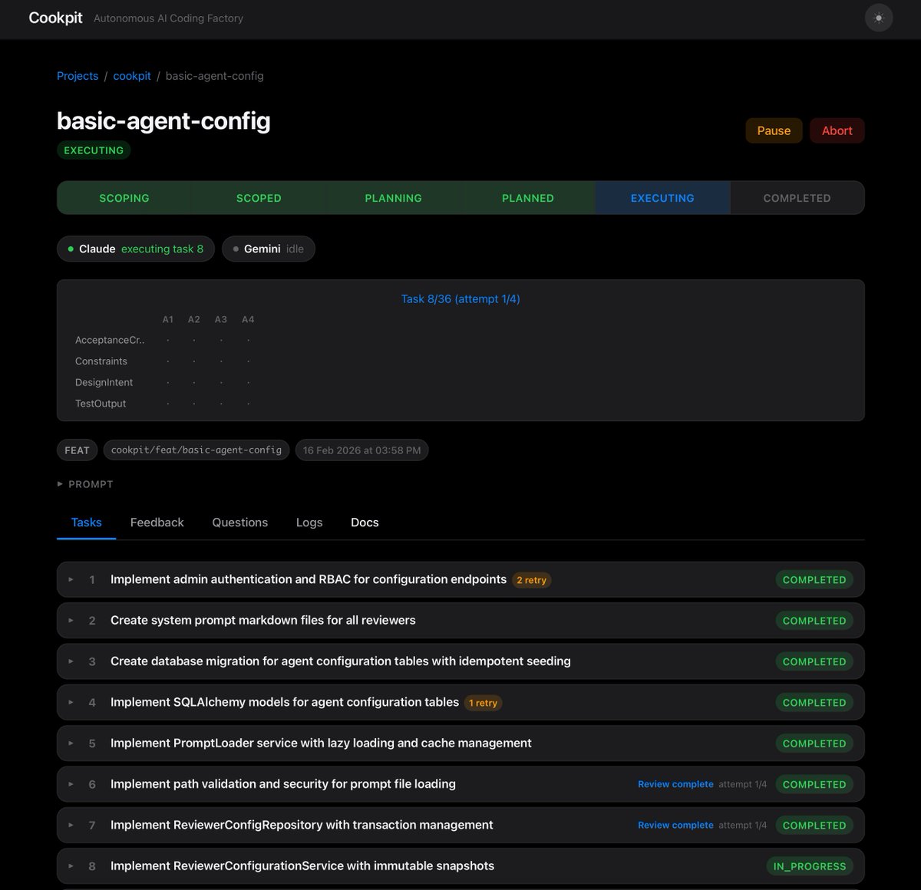Click task title Implement admin authentication and RBAC
Screen dimensions: 921x890
tap(309, 579)
